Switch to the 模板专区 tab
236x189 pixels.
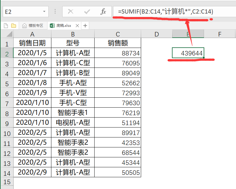33,26
